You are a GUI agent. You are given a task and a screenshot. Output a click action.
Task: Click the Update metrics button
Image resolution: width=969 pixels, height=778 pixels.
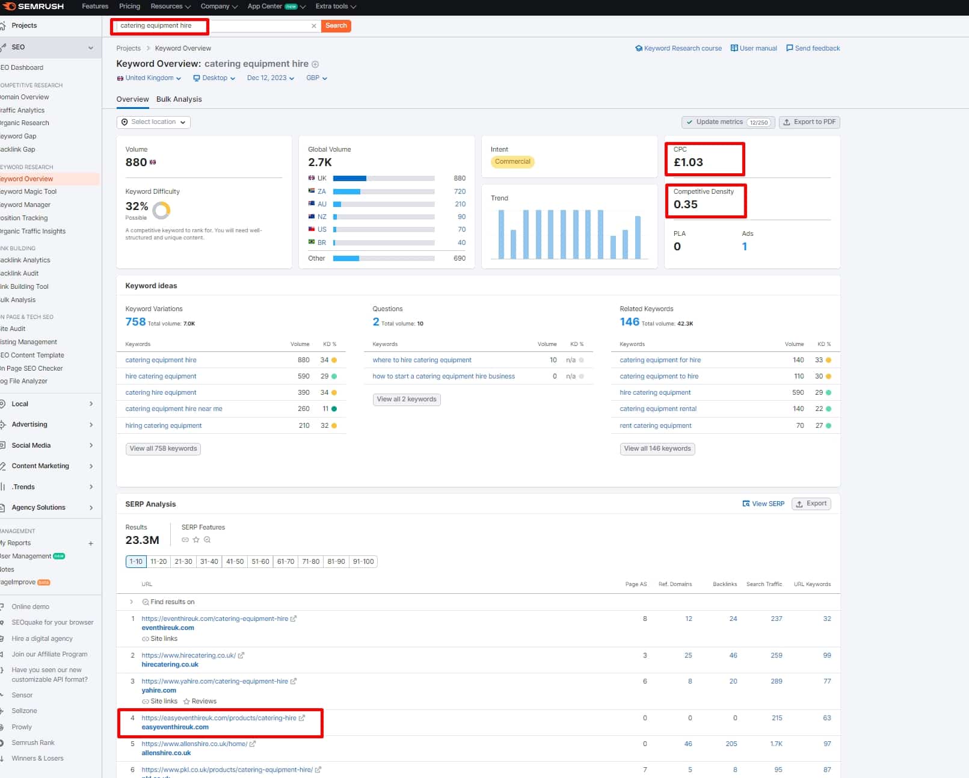tap(728, 122)
